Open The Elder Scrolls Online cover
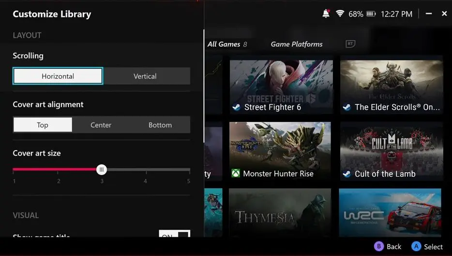452x256 pixels. point(392,87)
